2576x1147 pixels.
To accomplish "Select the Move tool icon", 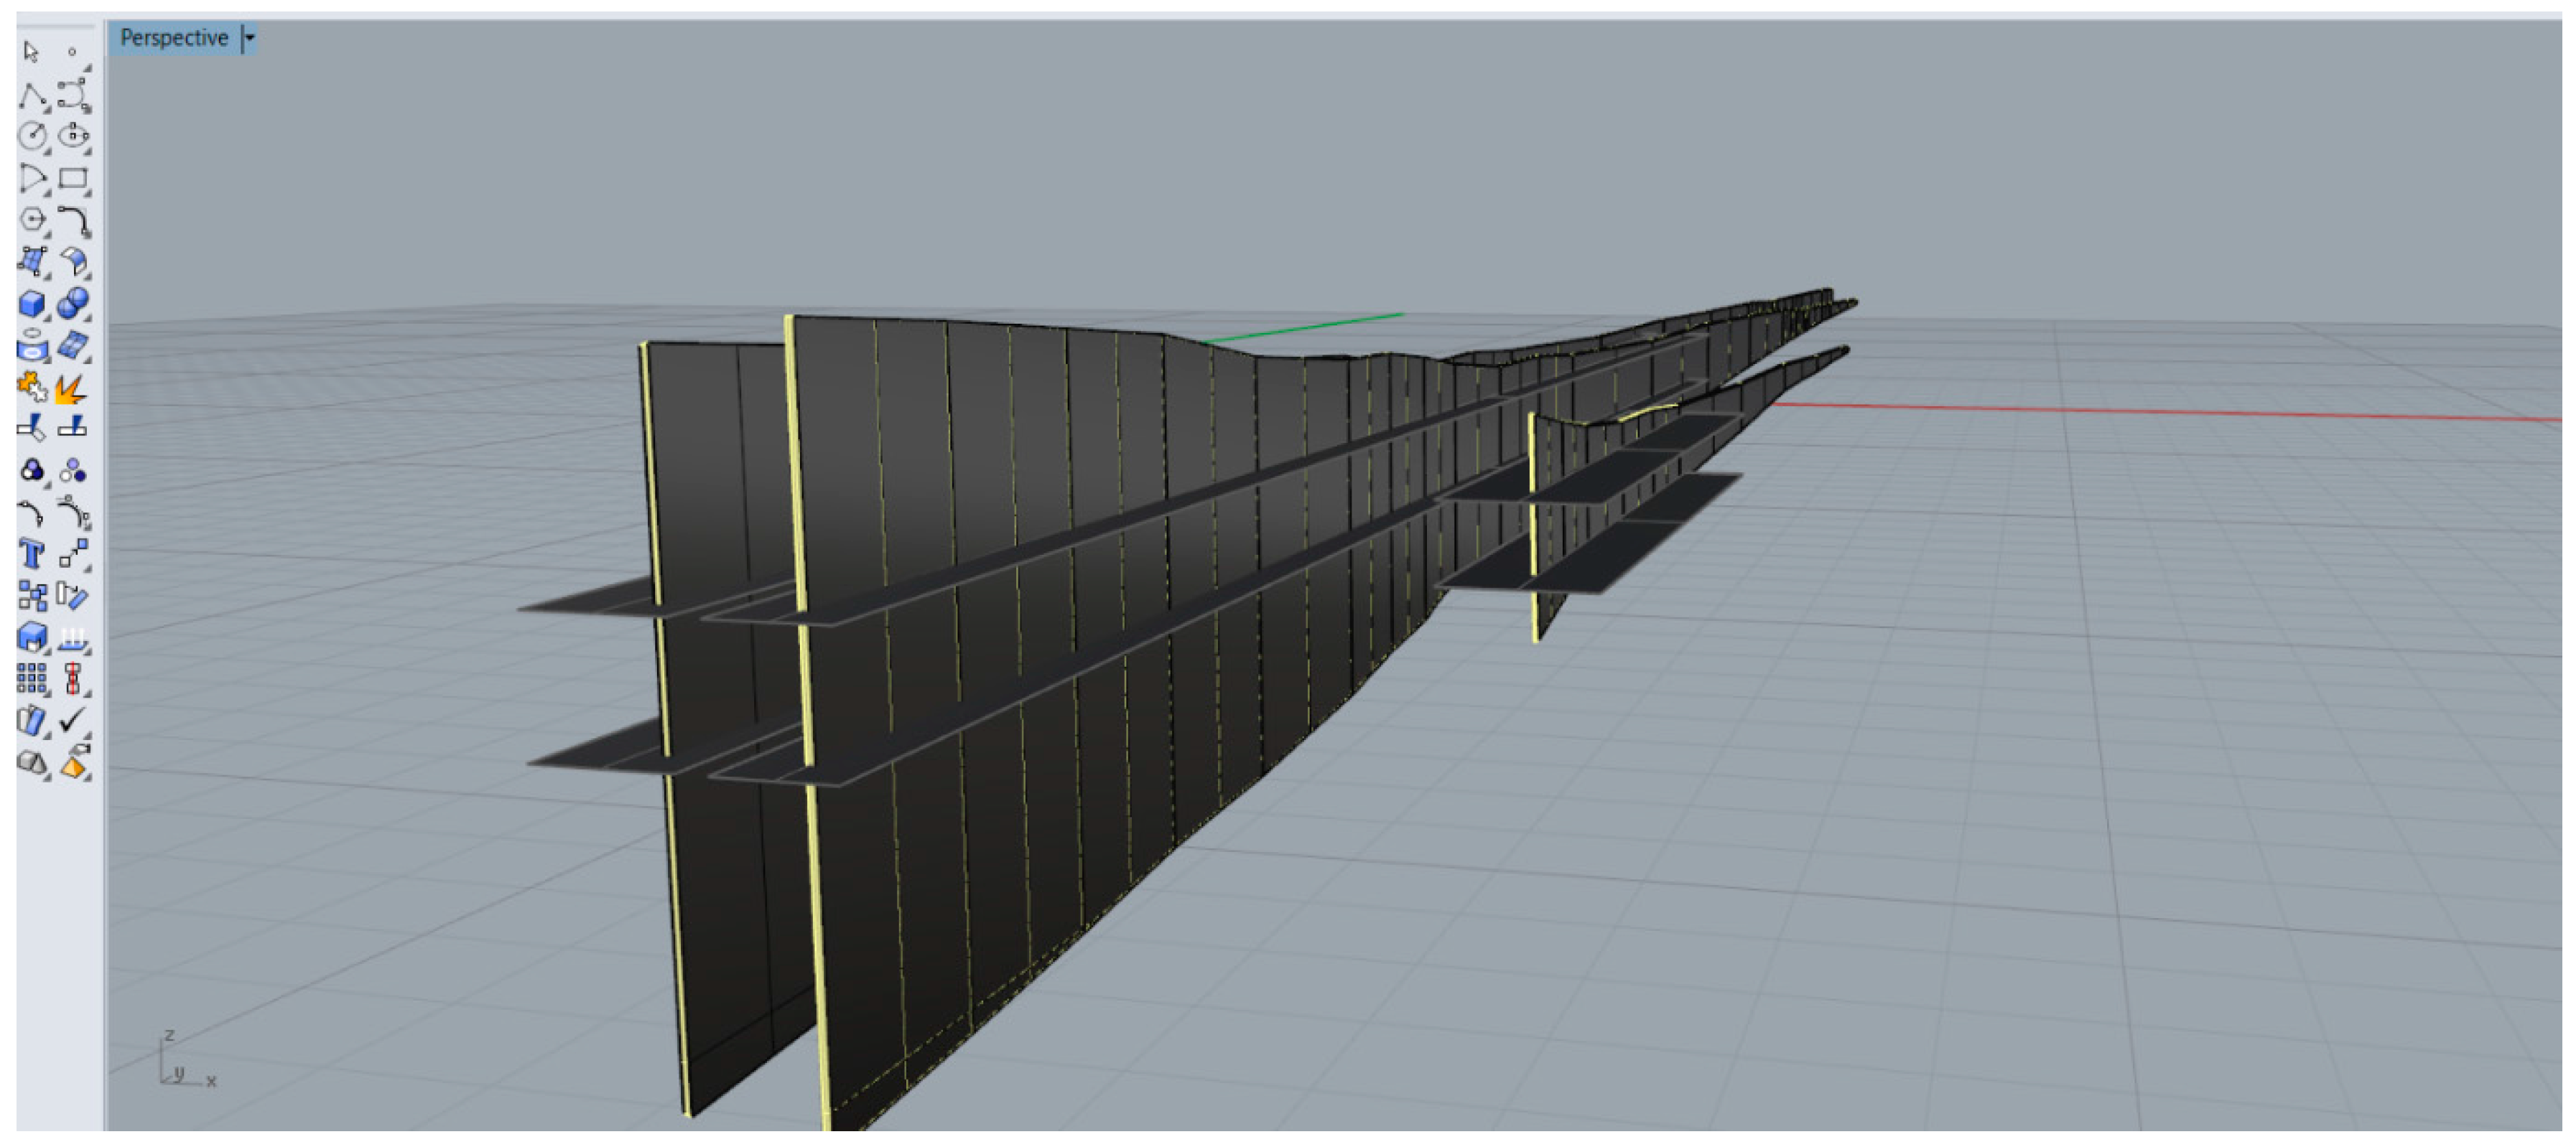I will [73, 555].
